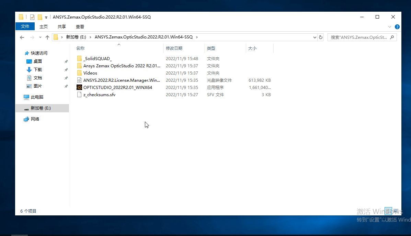Viewport: 411px width, 236px height.
Task: Open 图片 in the navigation pane
Action: [37, 86]
